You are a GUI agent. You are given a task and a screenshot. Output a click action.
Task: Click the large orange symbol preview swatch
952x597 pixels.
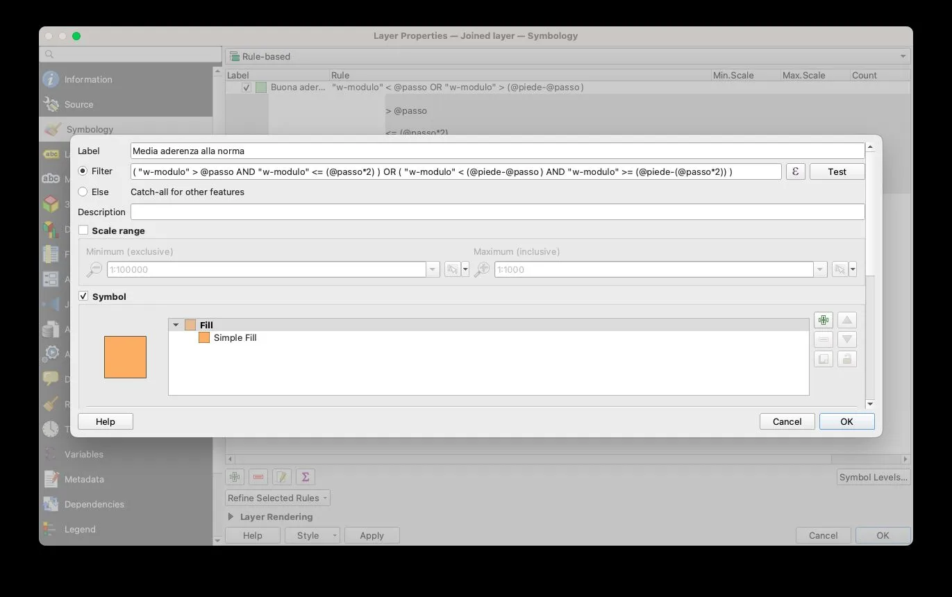[125, 357]
